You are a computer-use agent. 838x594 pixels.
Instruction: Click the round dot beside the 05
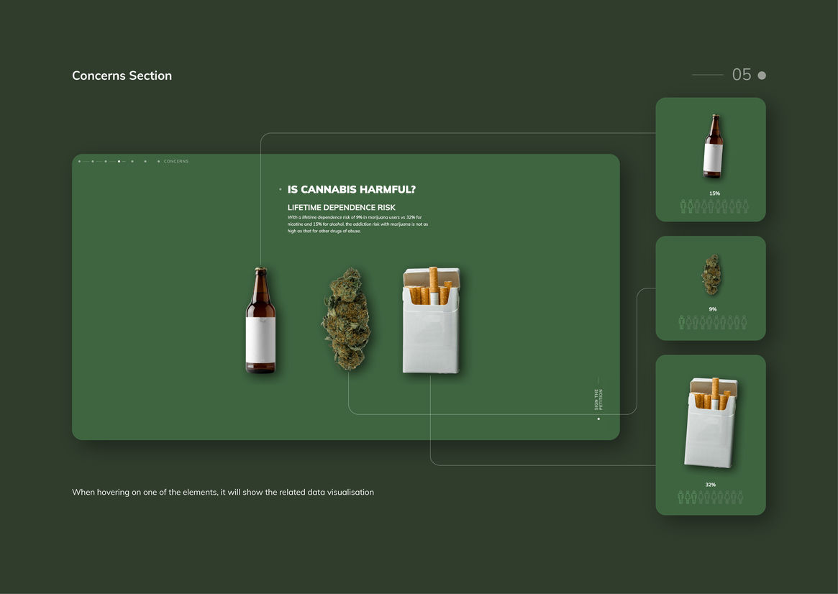762,76
